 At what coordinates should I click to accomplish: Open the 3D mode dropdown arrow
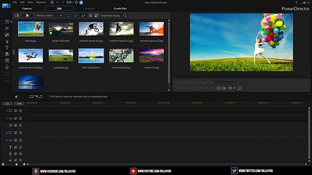(235, 88)
